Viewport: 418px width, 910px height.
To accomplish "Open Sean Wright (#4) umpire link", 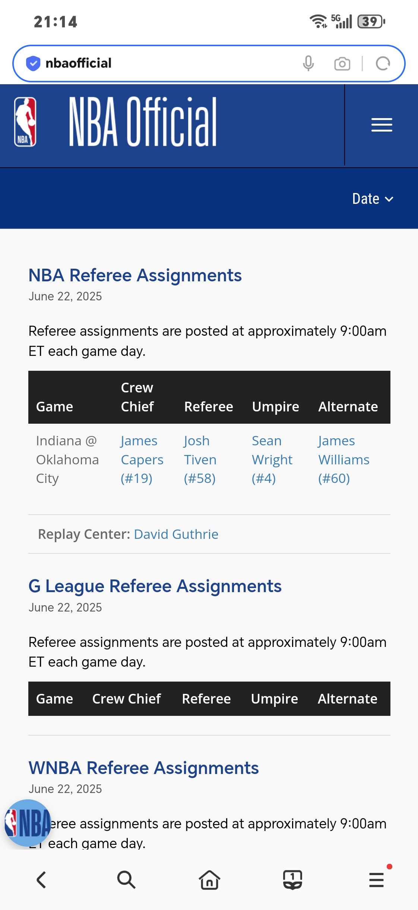I will (x=272, y=459).
